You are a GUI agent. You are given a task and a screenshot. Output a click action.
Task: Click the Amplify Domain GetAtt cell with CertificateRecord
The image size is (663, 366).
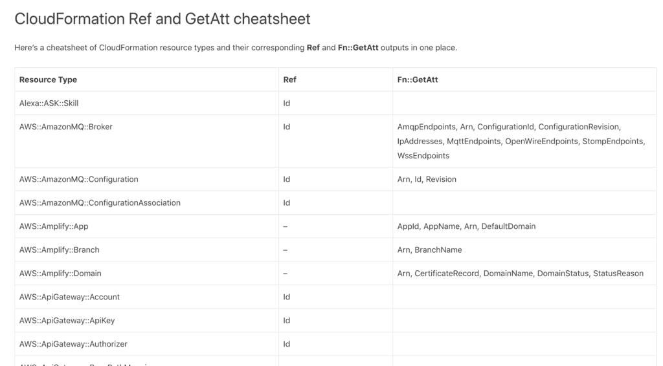tap(520, 274)
